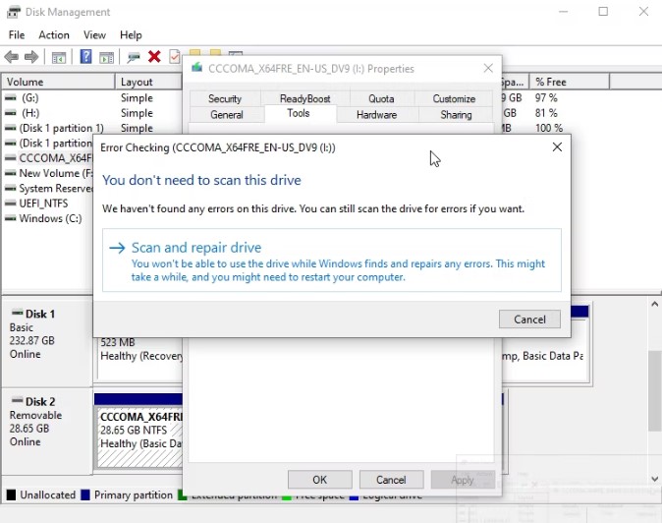The width and height of the screenshot is (662, 523).
Task: Click OK in the Properties dialog
Action: tap(319, 480)
